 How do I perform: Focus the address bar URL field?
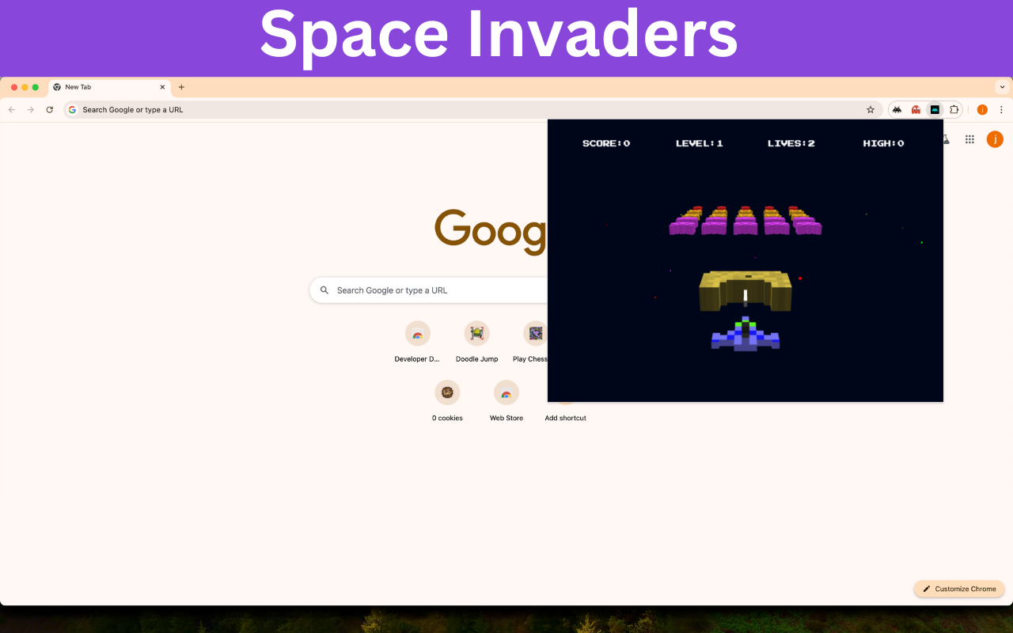tap(472, 110)
